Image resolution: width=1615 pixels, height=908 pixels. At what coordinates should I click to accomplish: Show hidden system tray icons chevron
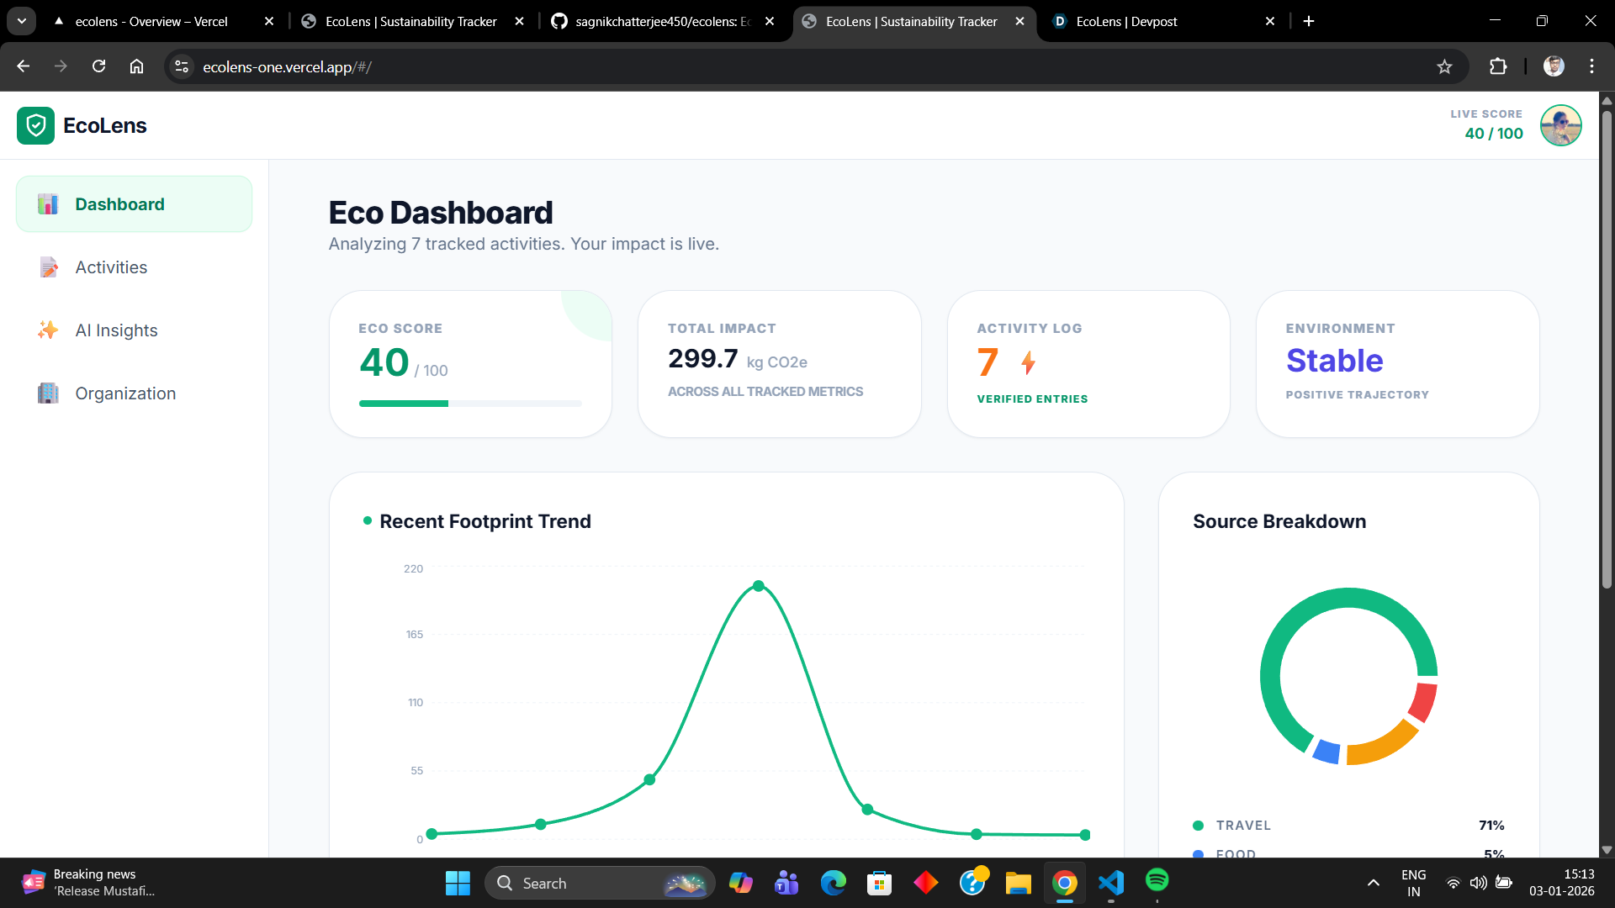pyautogui.click(x=1373, y=883)
